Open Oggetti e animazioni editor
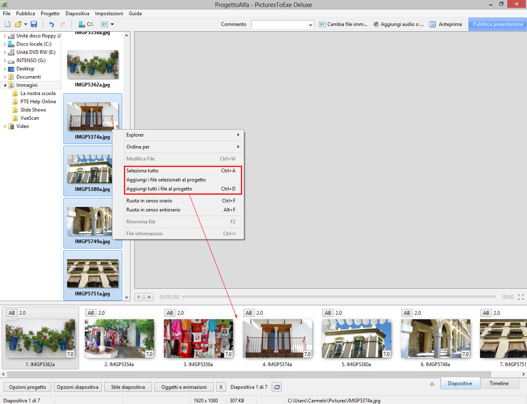This screenshot has width=527, height=404. (x=184, y=387)
